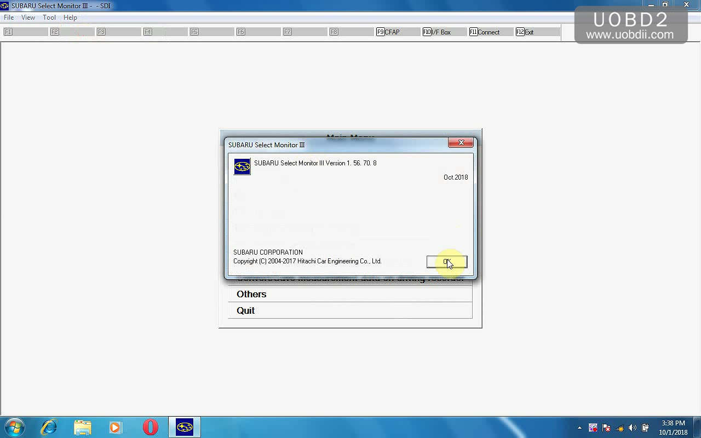Open the Windows Start menu
This screenshot has width=701, height=438.
pos(14,427)
